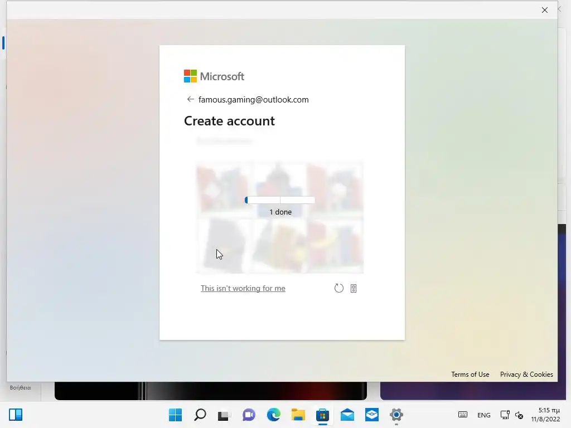Open the blue box app next to Mail

click(372, 415)
